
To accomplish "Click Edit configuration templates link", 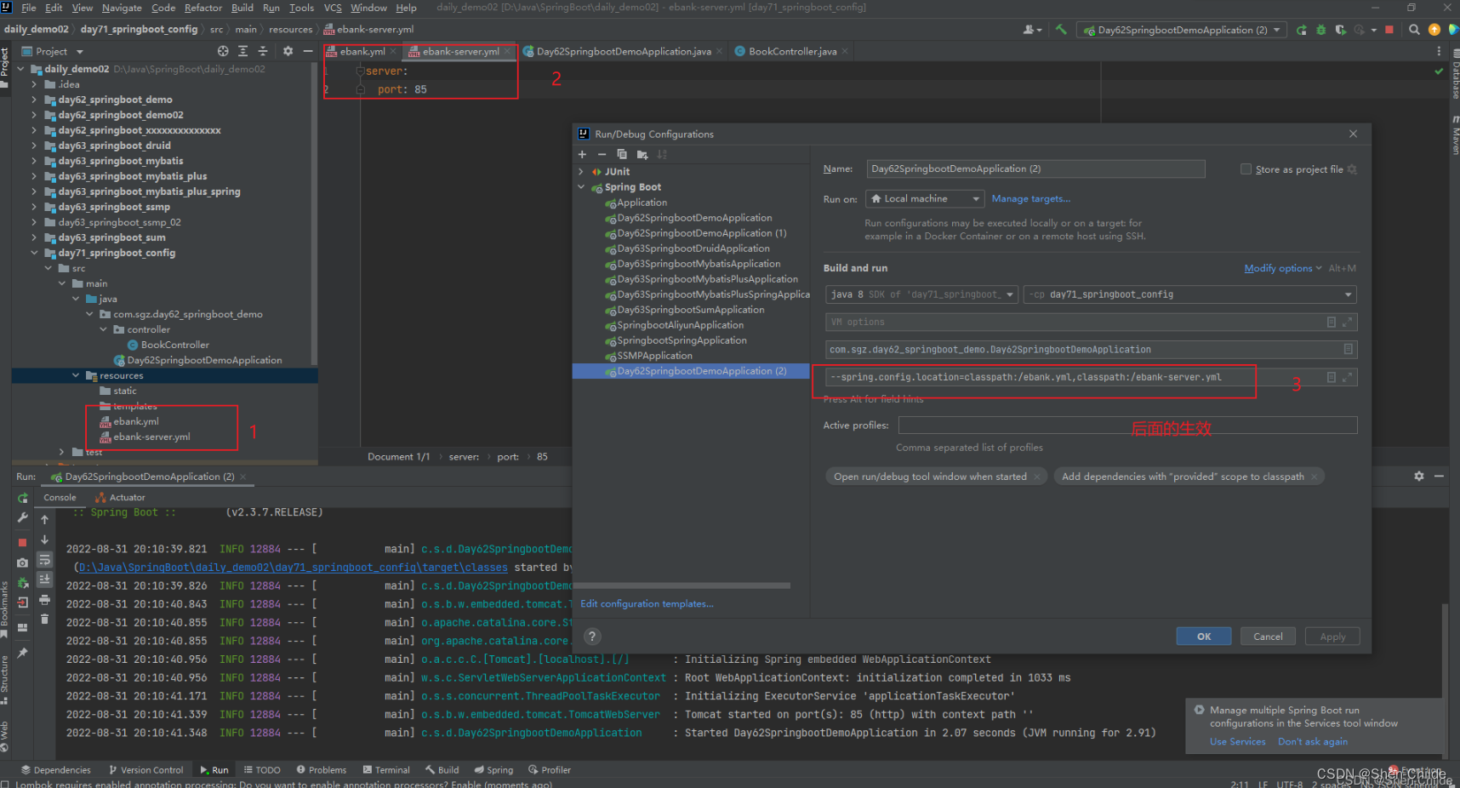I will click(647, 604).
